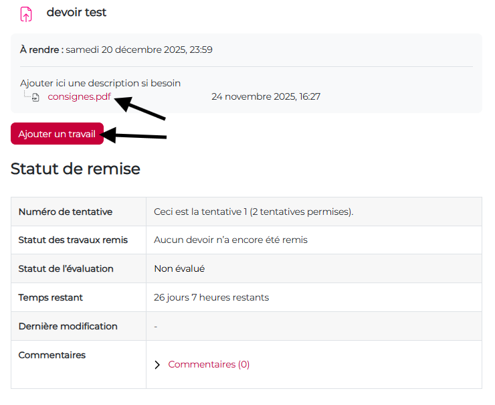Click the PDF file icon before consignes.pdf
495x405 pixels.
[36, 97]
